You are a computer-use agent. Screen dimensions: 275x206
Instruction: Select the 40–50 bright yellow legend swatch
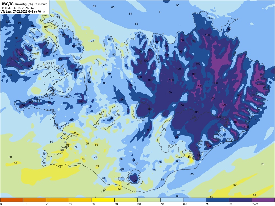point(103,200)
